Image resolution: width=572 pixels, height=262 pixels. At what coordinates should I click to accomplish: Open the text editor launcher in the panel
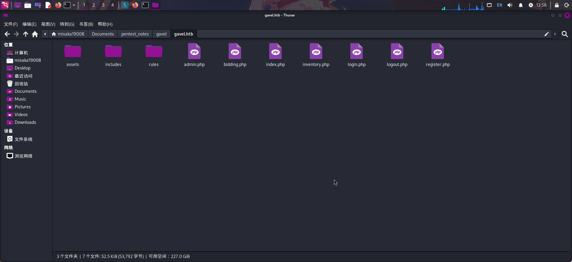(48, 5)
